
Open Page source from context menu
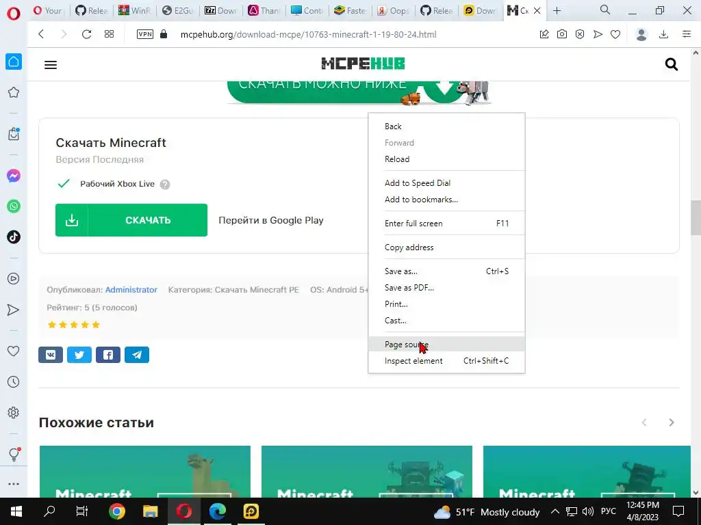[x=446, y=345]
